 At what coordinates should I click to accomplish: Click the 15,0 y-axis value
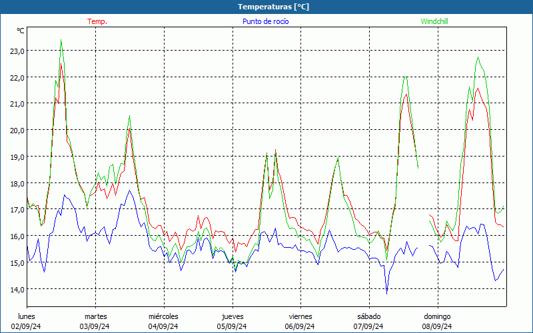[x=17, y=262]
